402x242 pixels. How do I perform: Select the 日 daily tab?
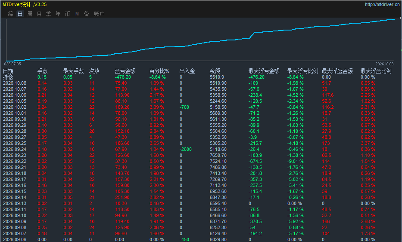pyautogui.click(x=20, y=14)
